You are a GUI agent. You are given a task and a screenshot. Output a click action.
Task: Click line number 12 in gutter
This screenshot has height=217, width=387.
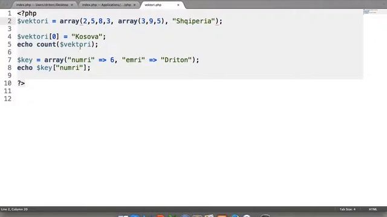pyautogui.click(x=8, y=99)
